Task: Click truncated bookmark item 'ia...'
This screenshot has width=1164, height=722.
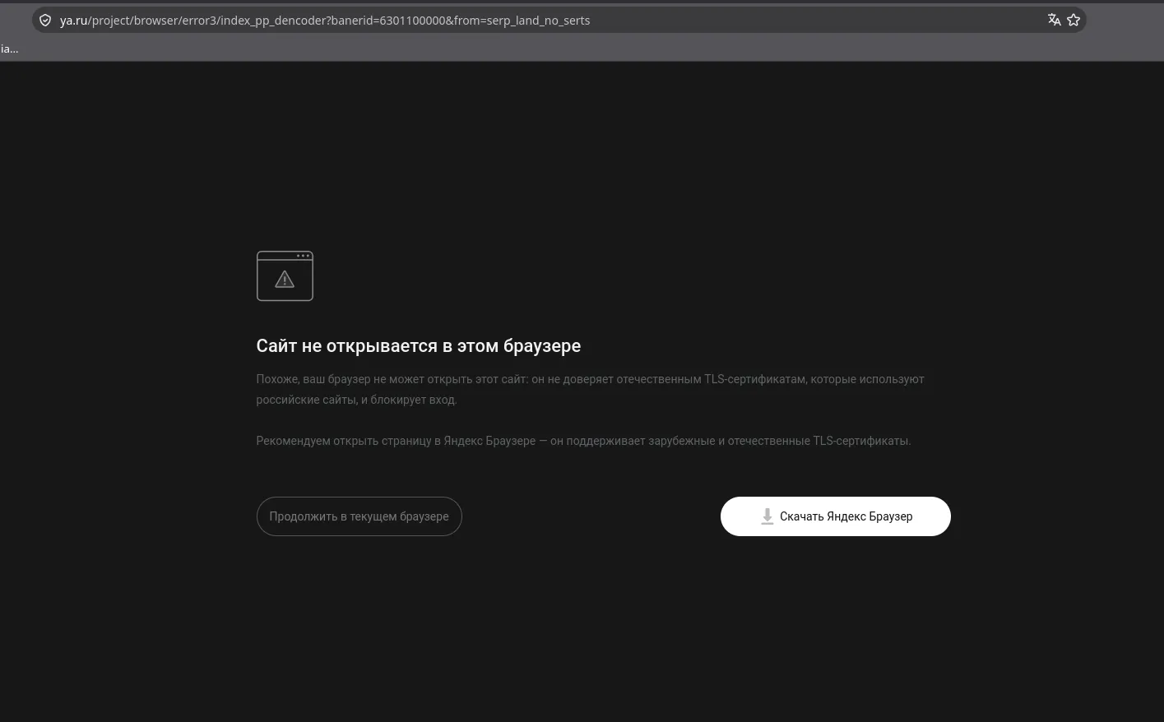Action: click(x=9, y=49)
